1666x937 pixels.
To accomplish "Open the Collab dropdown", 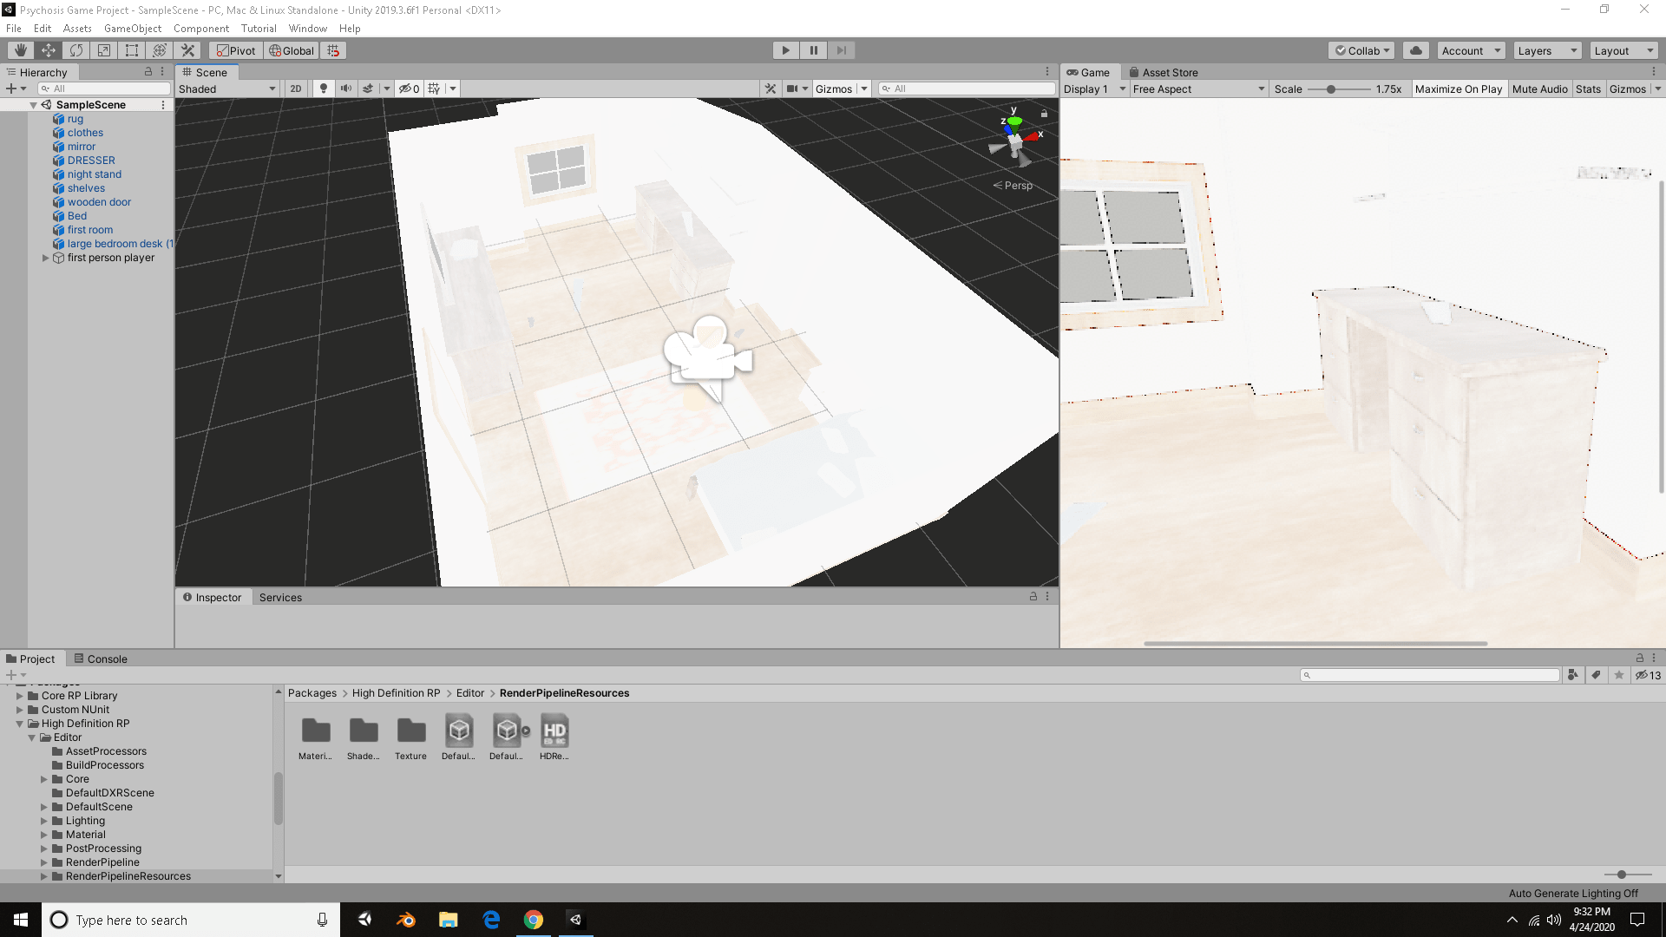I will (x=1361, y=50).
